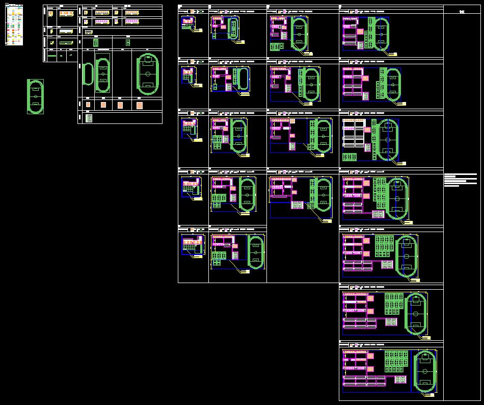
Task: Click the largest stadium track in the component table
Action: click(147, 74)
